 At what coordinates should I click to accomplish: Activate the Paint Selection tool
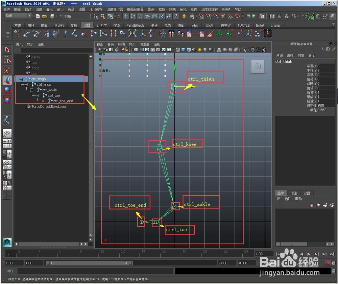coord(7,70)
